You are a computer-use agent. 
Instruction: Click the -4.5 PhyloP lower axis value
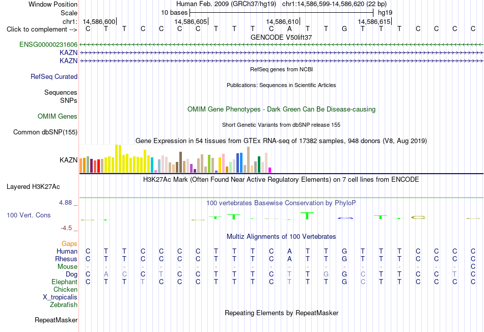tap(66, 228)
